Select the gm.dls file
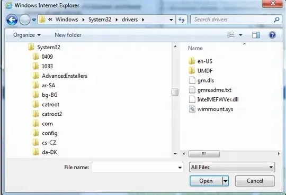 coord(201,80)
